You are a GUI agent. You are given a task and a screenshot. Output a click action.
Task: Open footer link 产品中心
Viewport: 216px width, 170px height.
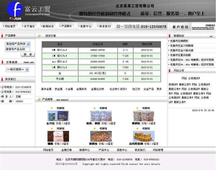[x=104, y=150]
